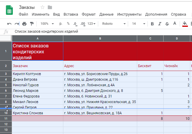Image resolution: width=192 pixels, height=134 pixels.
Task: Select cell Кристина Слонова
Action: [x=38, y=113]
